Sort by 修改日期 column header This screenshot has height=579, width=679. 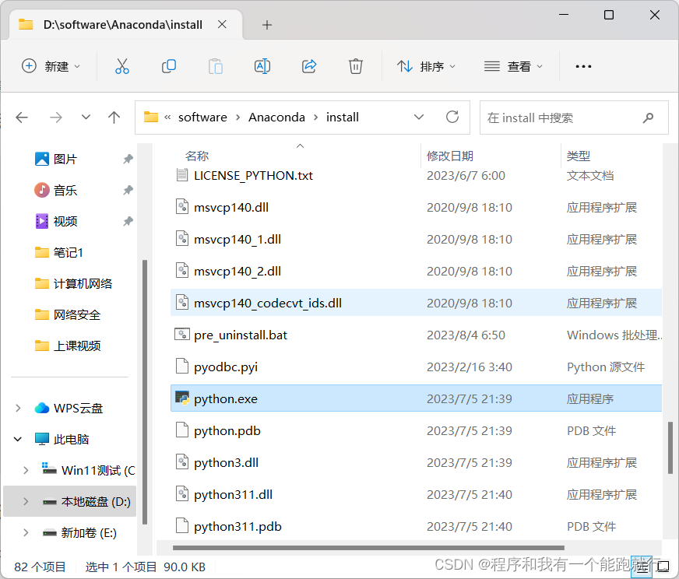click(450, 156)
